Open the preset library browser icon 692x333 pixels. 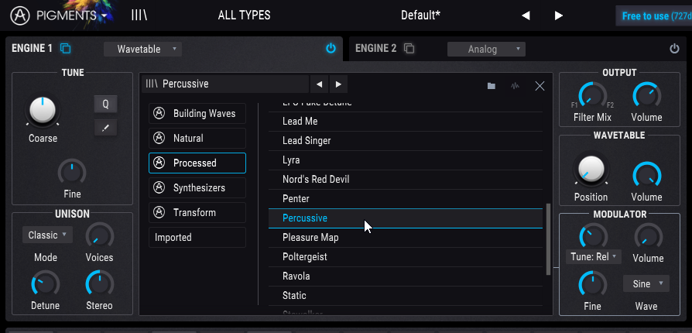139,15
